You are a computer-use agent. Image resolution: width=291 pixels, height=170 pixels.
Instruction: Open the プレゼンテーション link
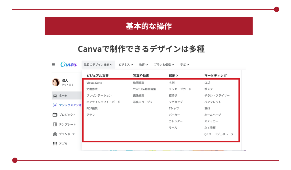pos(99,95)
